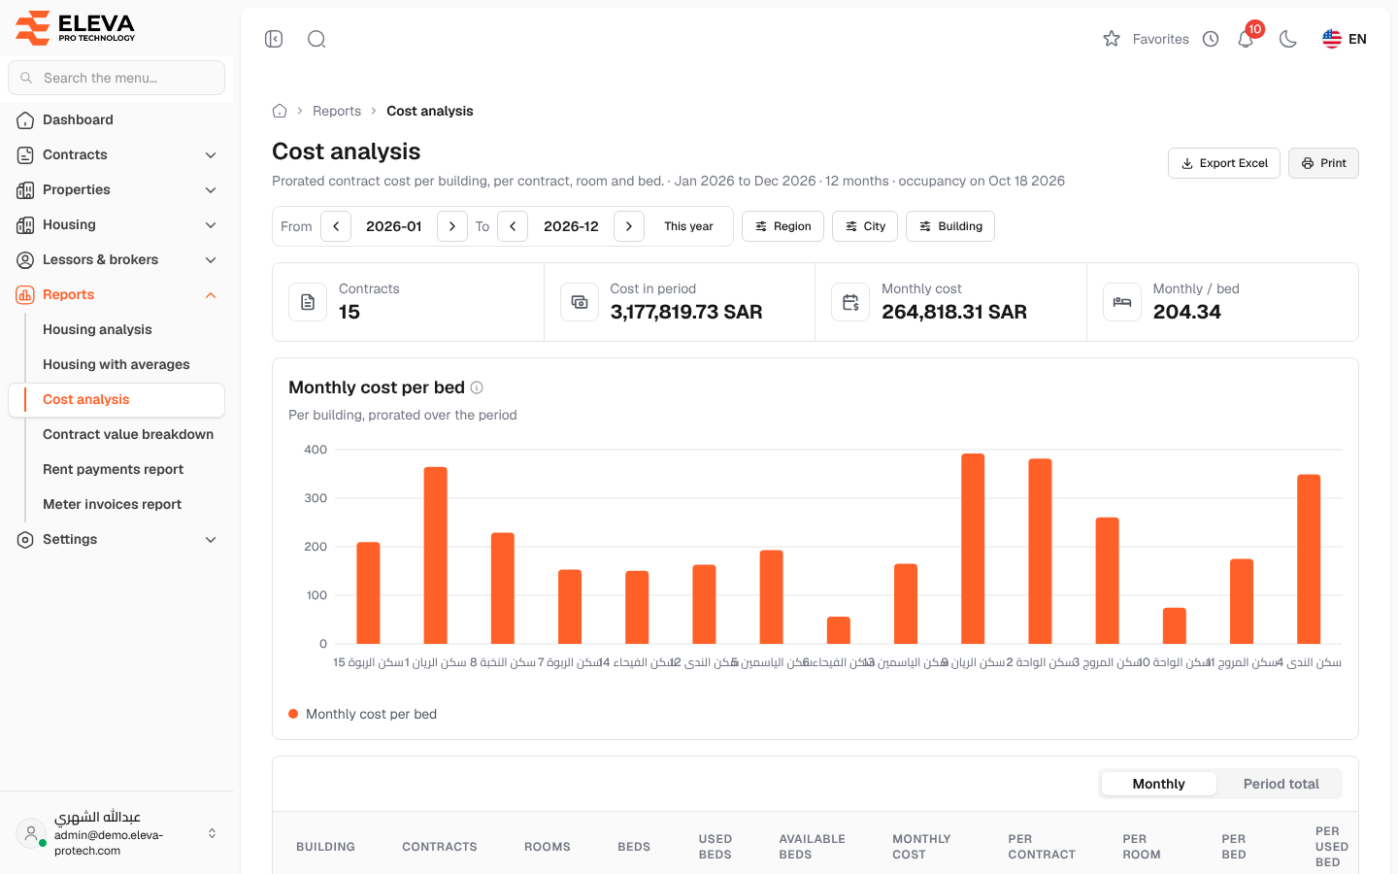The height and width of the screenshot is (874, 1398).
Task: Open the notifications bell
Action: [1246, 39]
